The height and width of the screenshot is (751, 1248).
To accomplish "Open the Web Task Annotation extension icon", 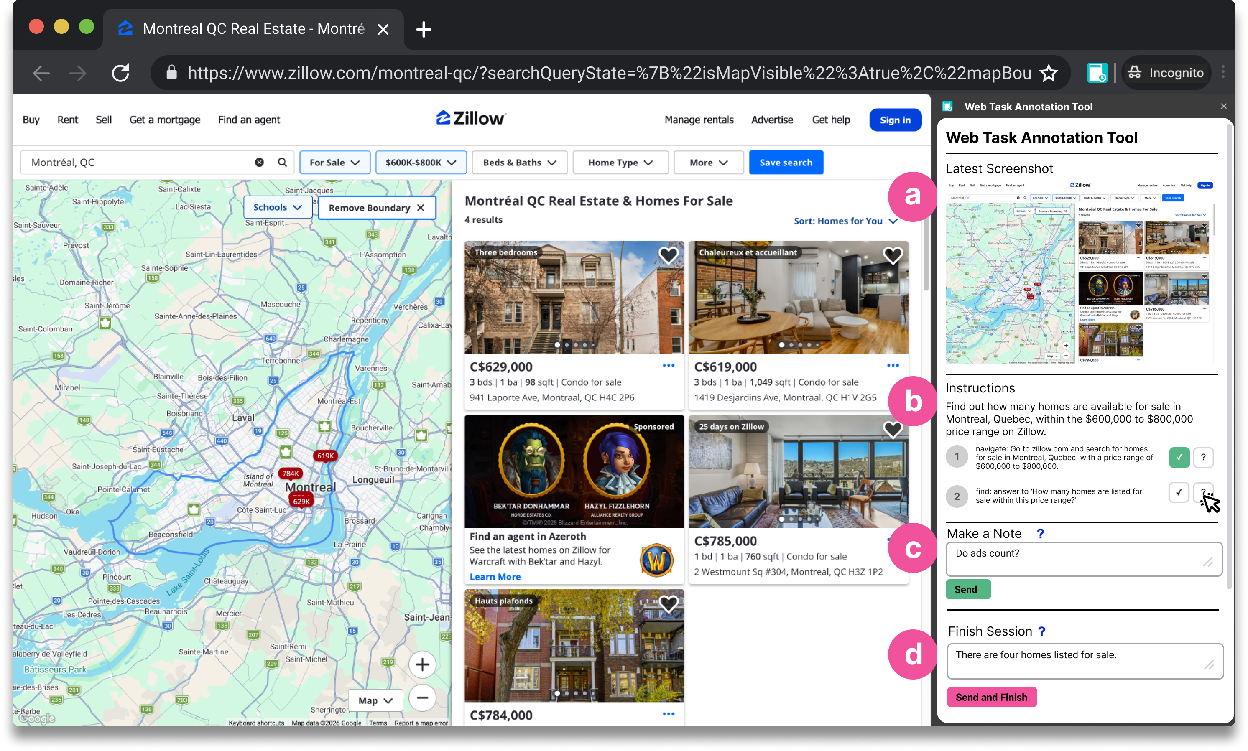I will tap(1097, 73).
